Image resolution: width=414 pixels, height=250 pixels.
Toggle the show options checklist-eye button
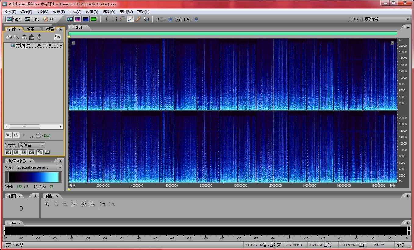pyautogui.click(x=57, y=37)
